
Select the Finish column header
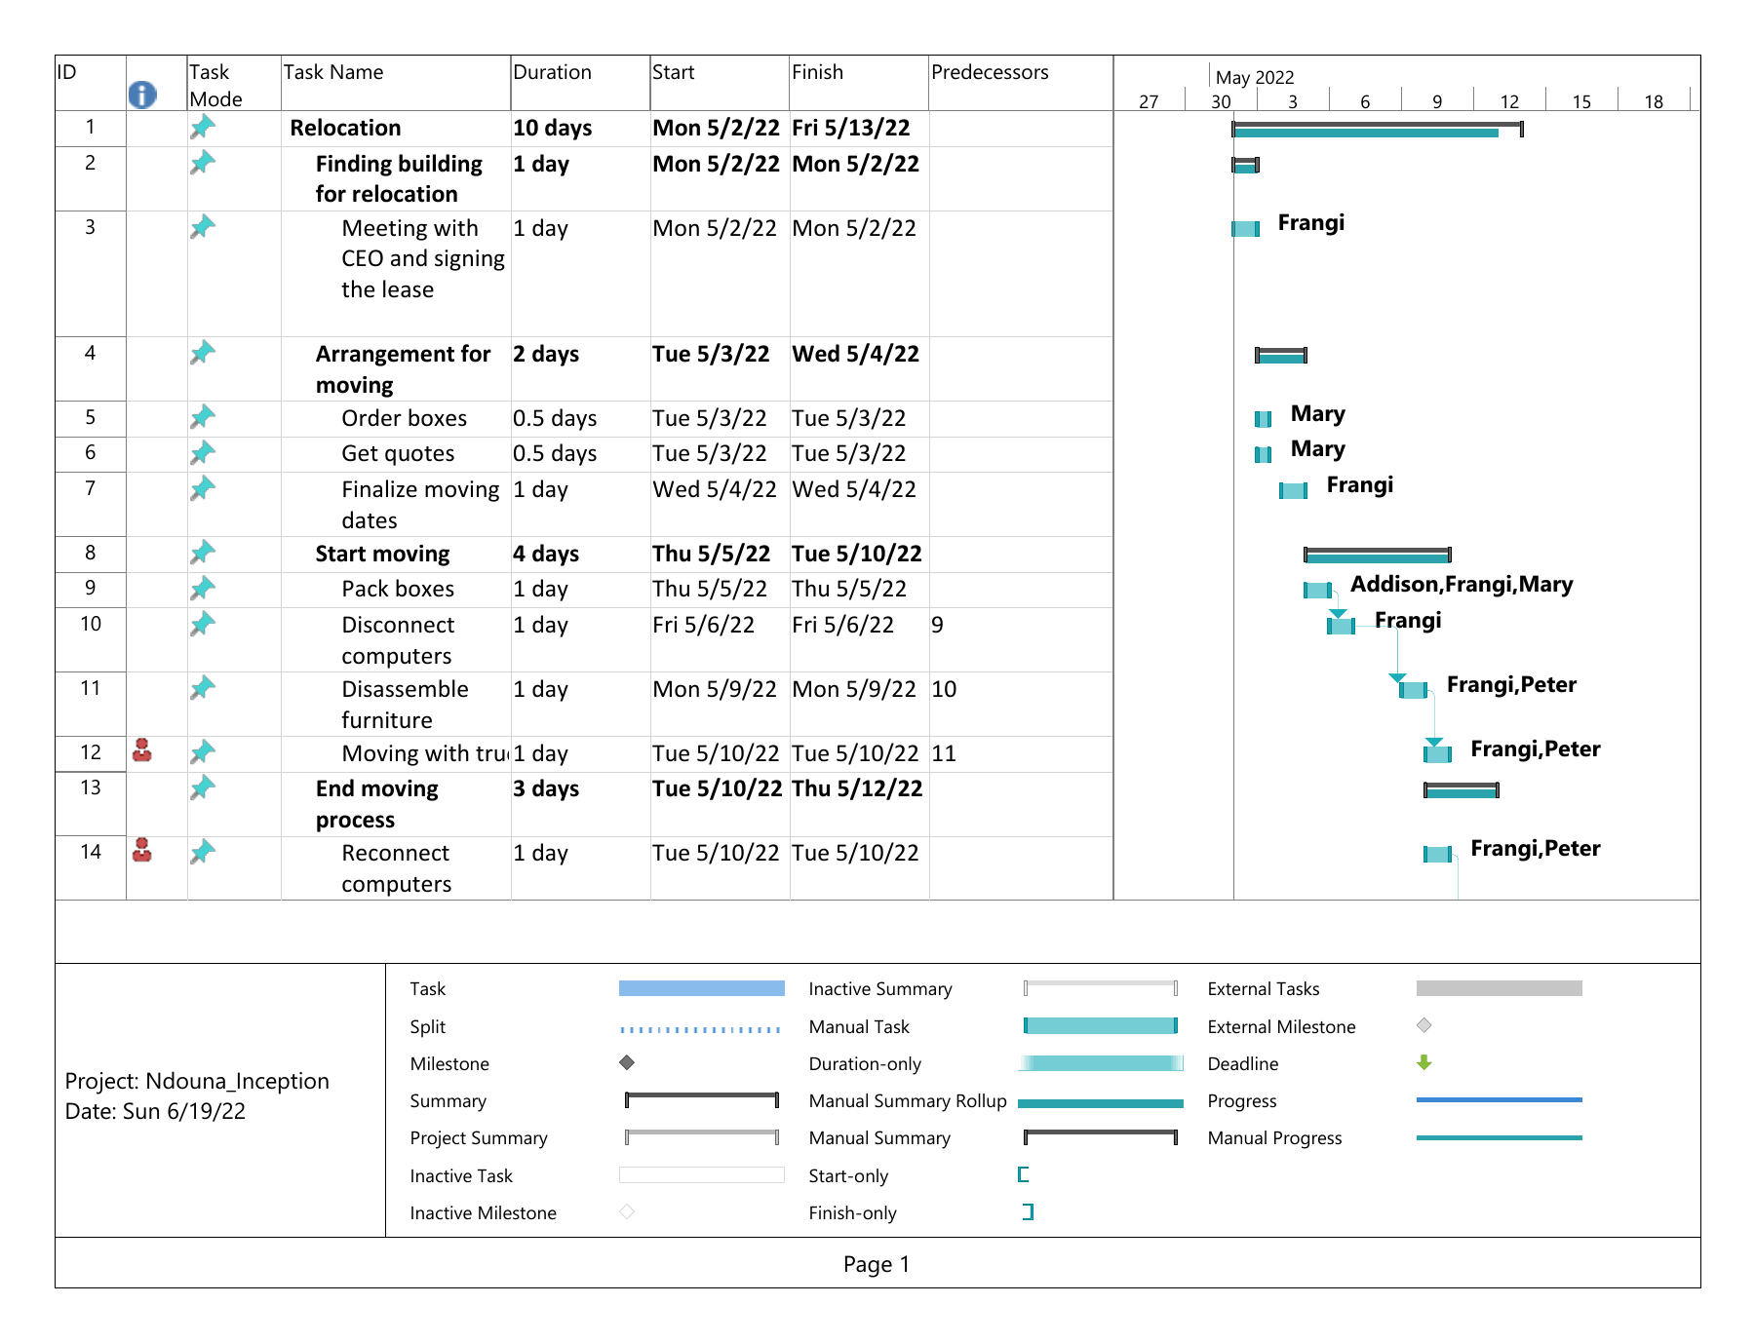click(x=859, y=83)
